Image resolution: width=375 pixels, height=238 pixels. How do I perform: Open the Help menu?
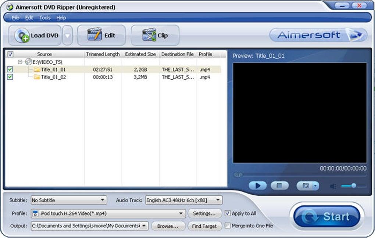[x=61, y=18]
